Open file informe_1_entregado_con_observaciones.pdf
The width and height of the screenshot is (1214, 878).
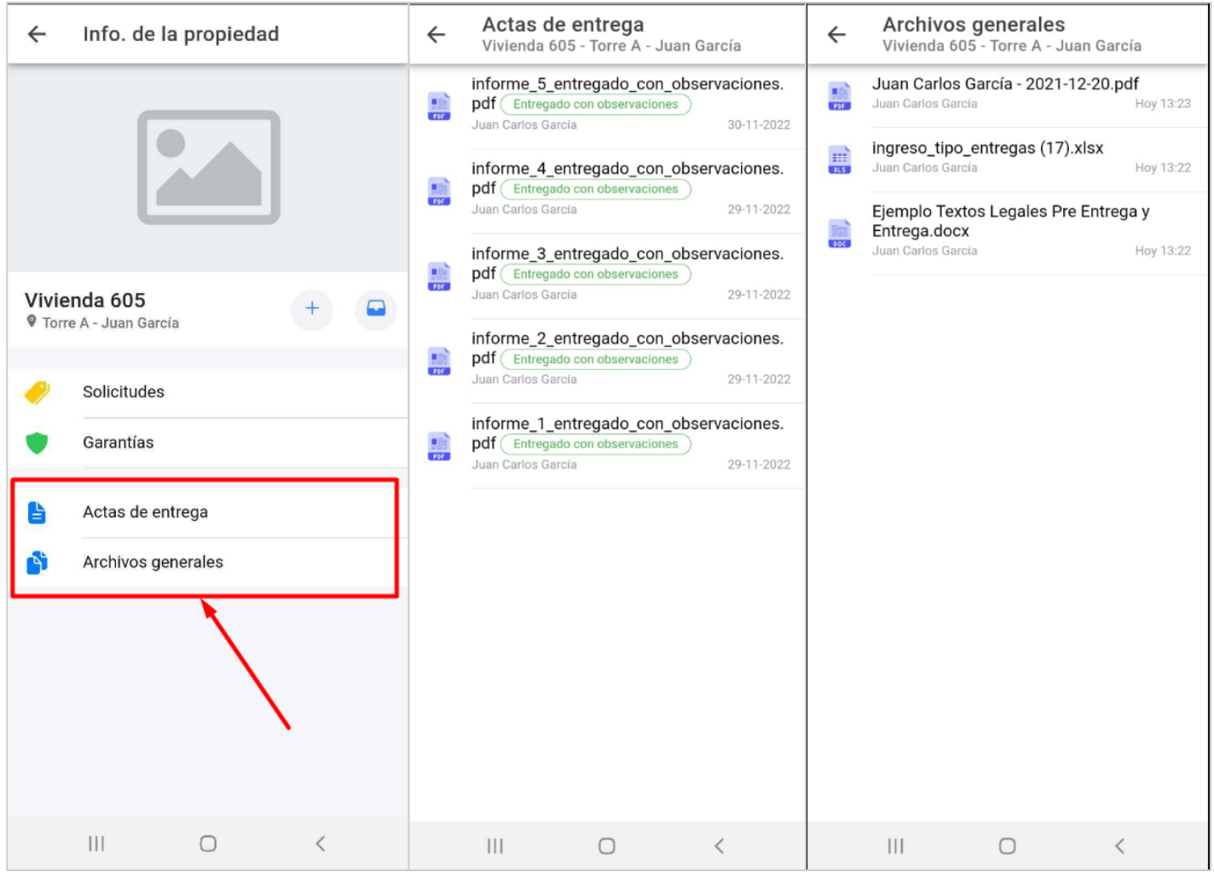(607, 446)
